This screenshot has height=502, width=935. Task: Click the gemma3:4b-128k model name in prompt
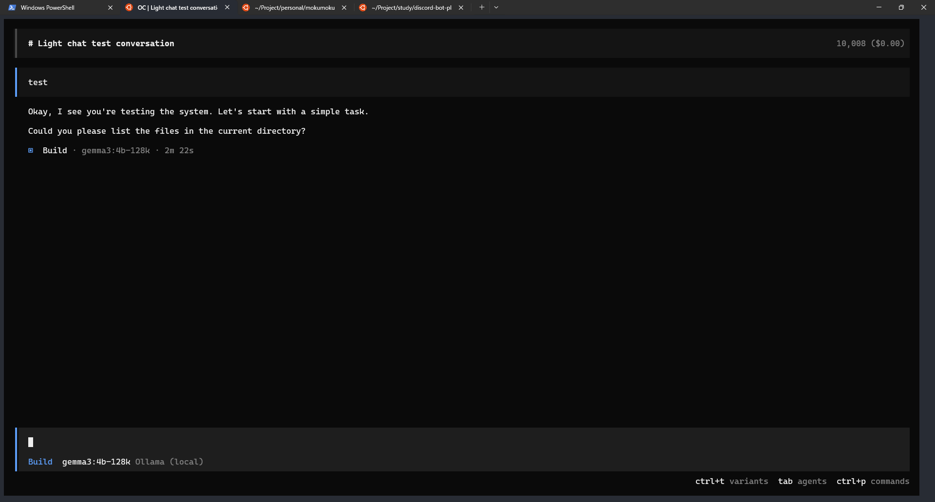point(96,462)
